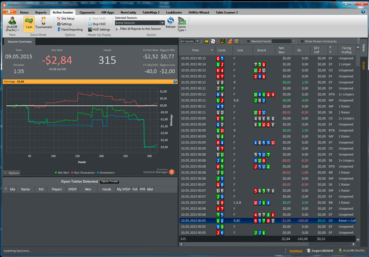The width and height of the screenshot is (369, 257).
Task: Sort by the Cards column header
Action: pyautogui.click(x=222, y=50)
